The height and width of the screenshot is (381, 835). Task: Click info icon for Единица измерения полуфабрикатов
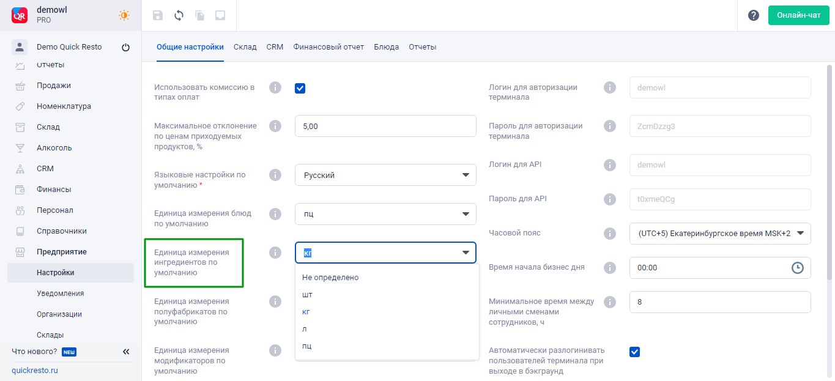point(275,301)
